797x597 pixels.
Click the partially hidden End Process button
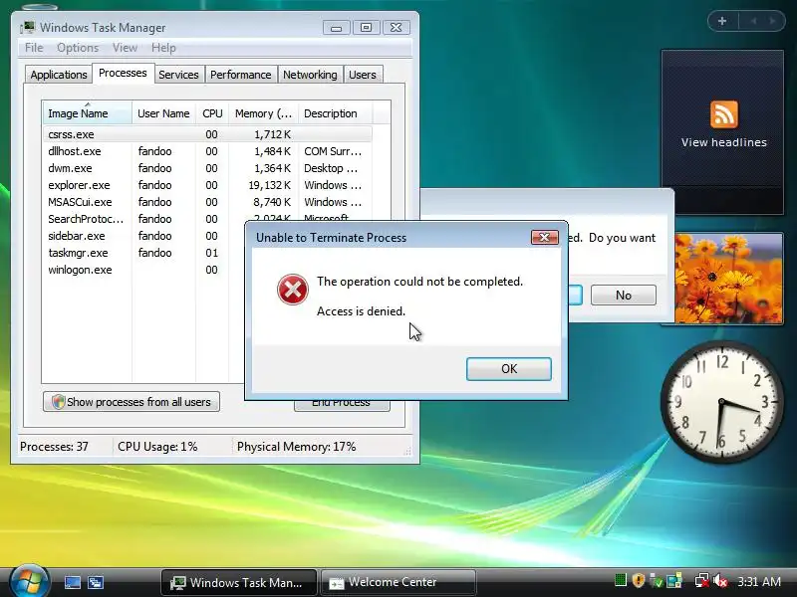tap(342, 405)
